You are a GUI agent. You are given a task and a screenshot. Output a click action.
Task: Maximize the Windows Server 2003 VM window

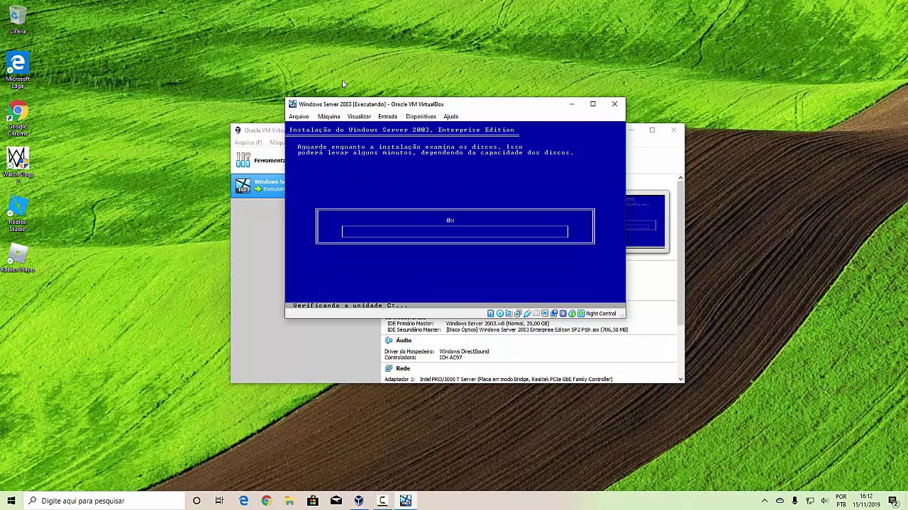593,104
